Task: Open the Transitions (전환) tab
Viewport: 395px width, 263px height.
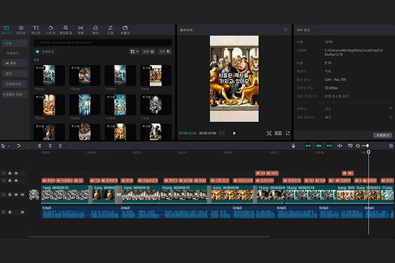Action: (80, 30)
